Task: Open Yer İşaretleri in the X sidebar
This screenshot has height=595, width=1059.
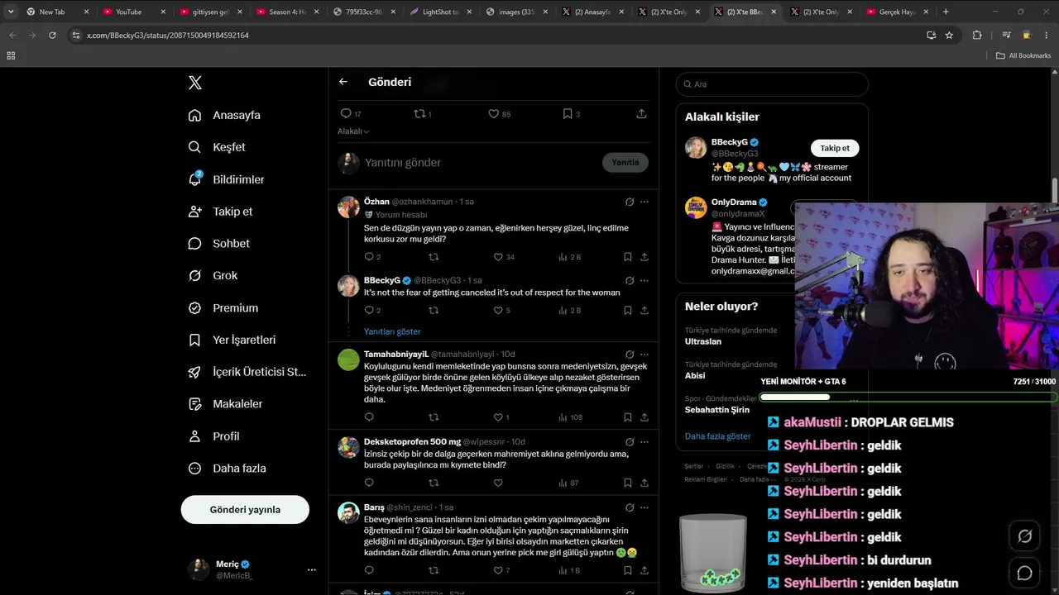Action: coord(232,340)
